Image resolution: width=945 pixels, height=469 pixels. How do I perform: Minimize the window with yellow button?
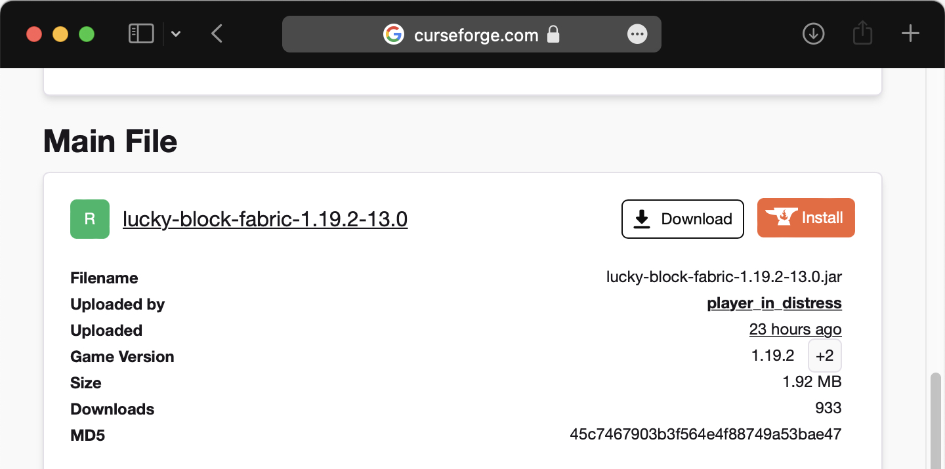point(60,34)
